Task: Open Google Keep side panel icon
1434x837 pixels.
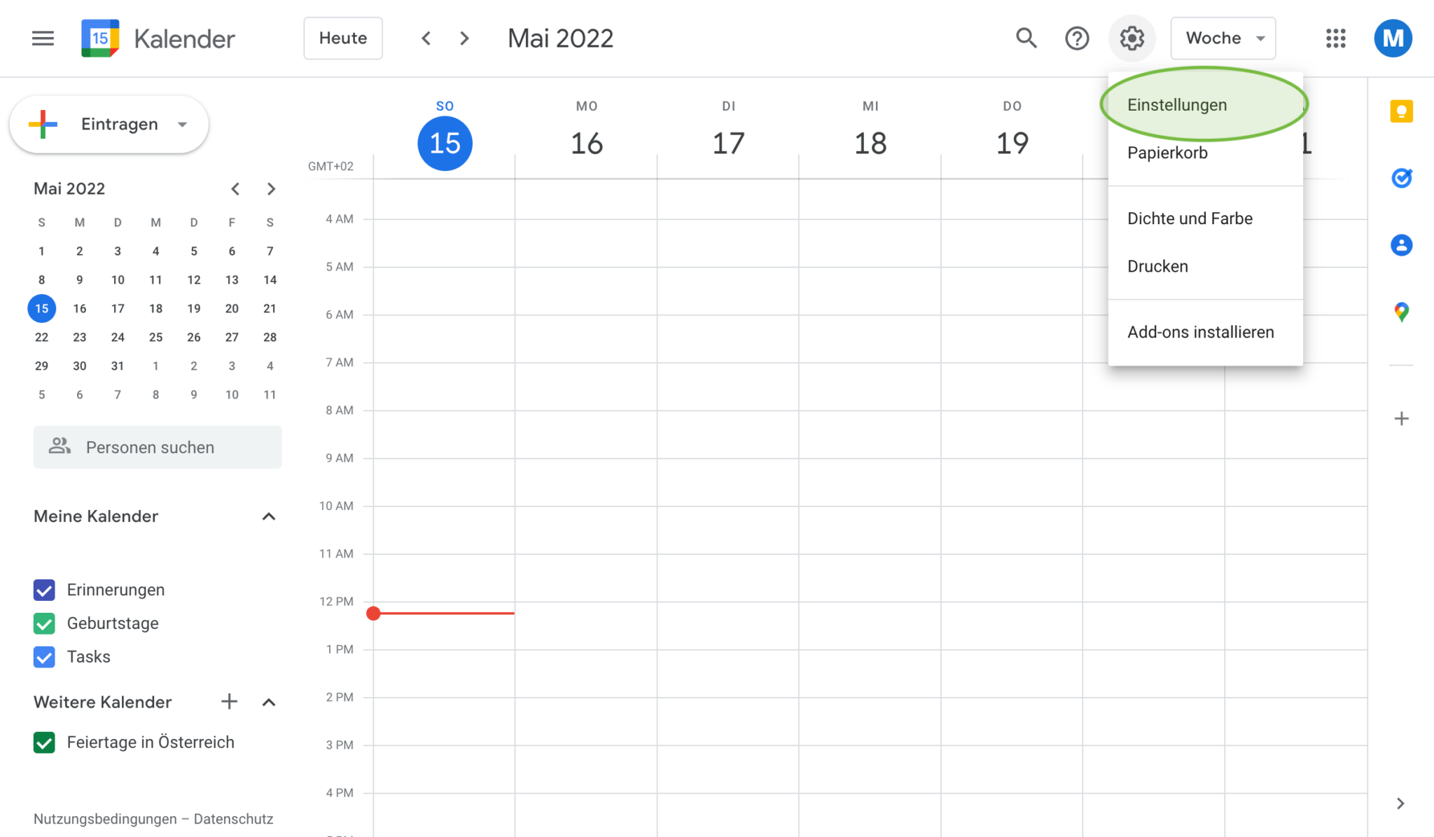Action: point(1401,111)
